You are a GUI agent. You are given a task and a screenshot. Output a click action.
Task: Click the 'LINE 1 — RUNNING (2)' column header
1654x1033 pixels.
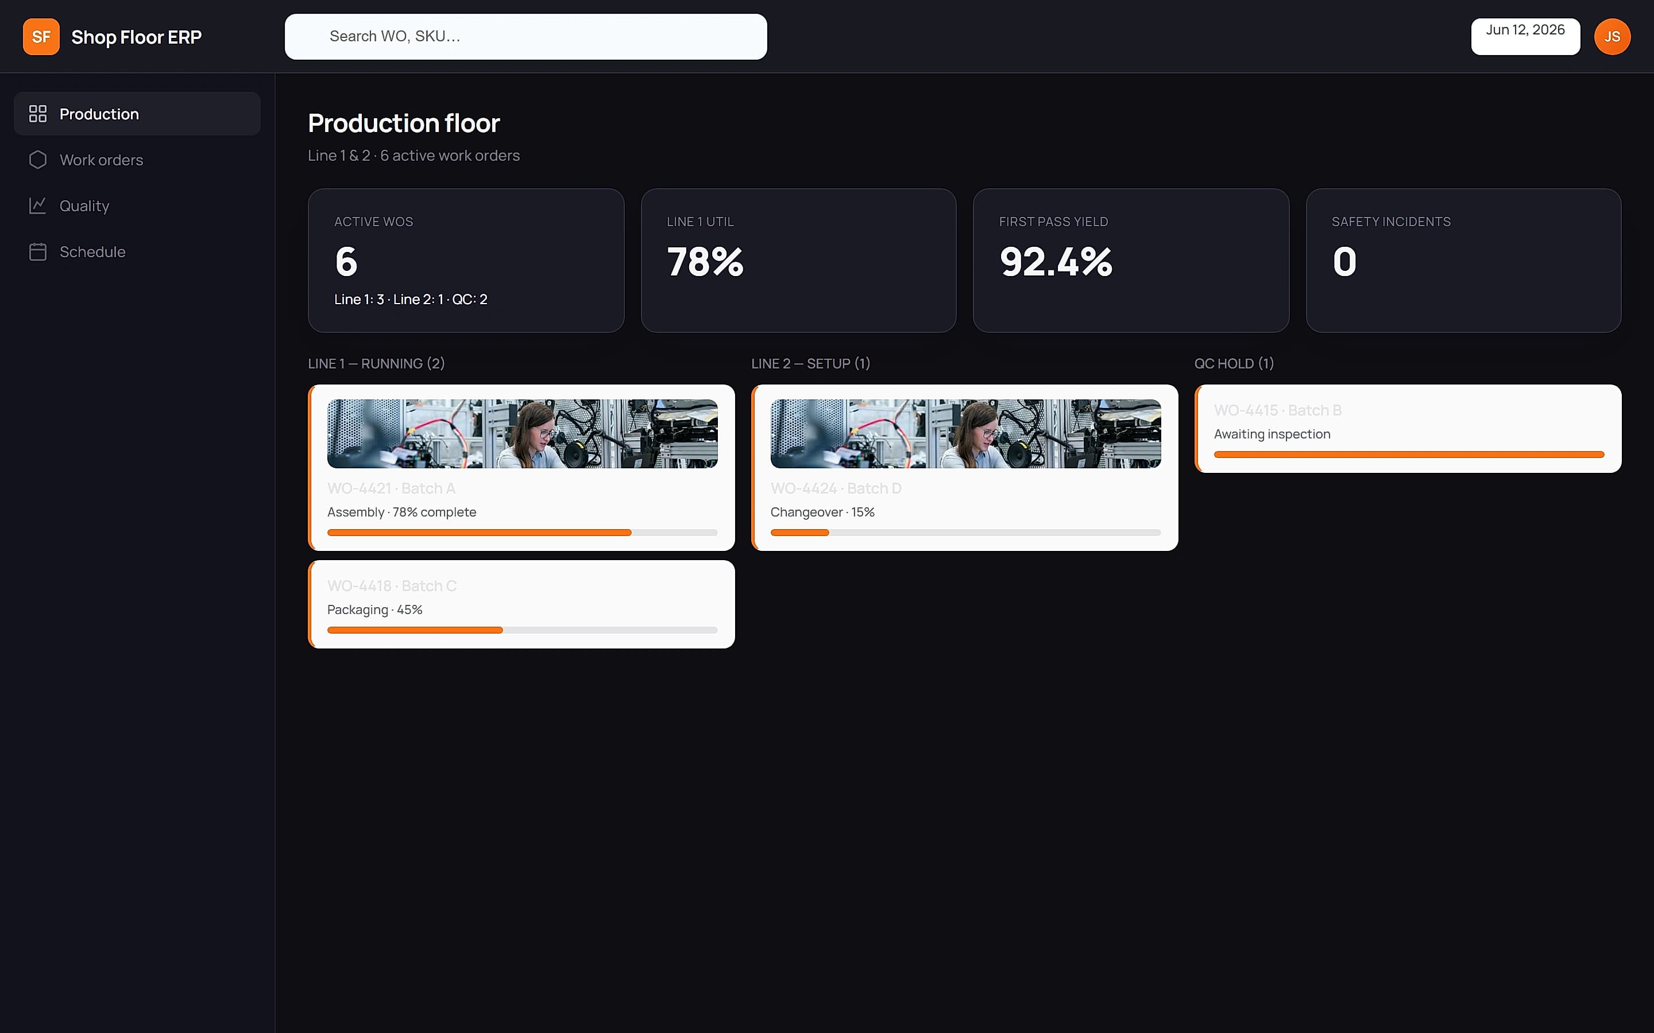click(377, 363)
